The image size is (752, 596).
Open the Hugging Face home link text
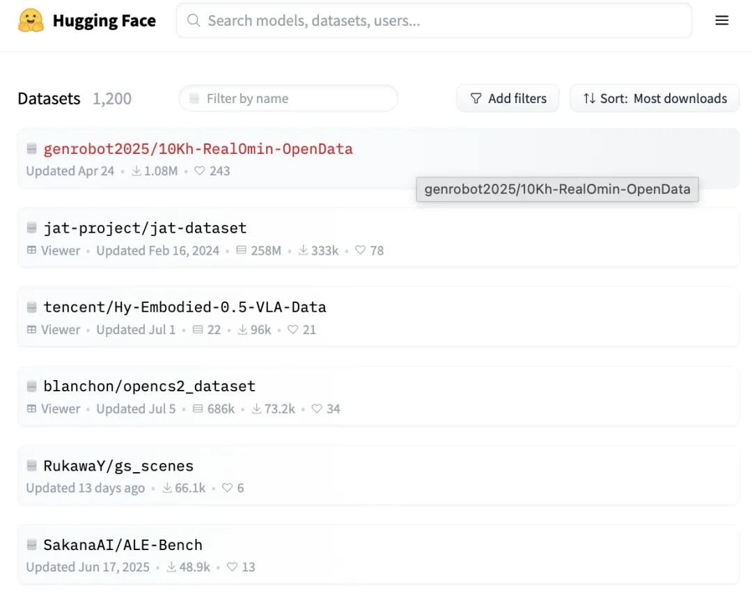[104, 21]
